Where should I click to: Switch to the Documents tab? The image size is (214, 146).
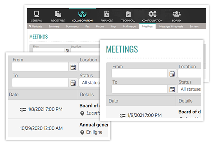[72, 27]
